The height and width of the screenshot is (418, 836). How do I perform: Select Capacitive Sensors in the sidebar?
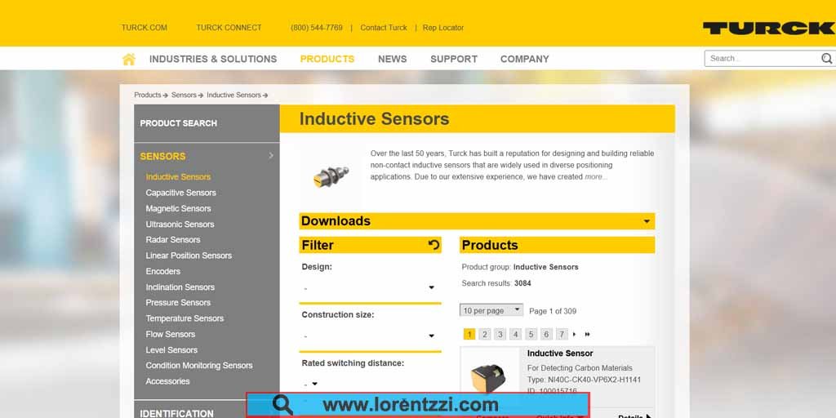click(180, 193)
